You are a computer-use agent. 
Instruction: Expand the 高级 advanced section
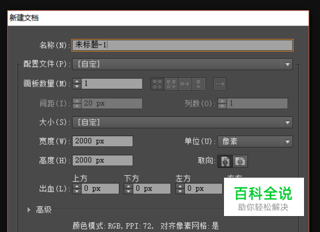click(29, 210)
